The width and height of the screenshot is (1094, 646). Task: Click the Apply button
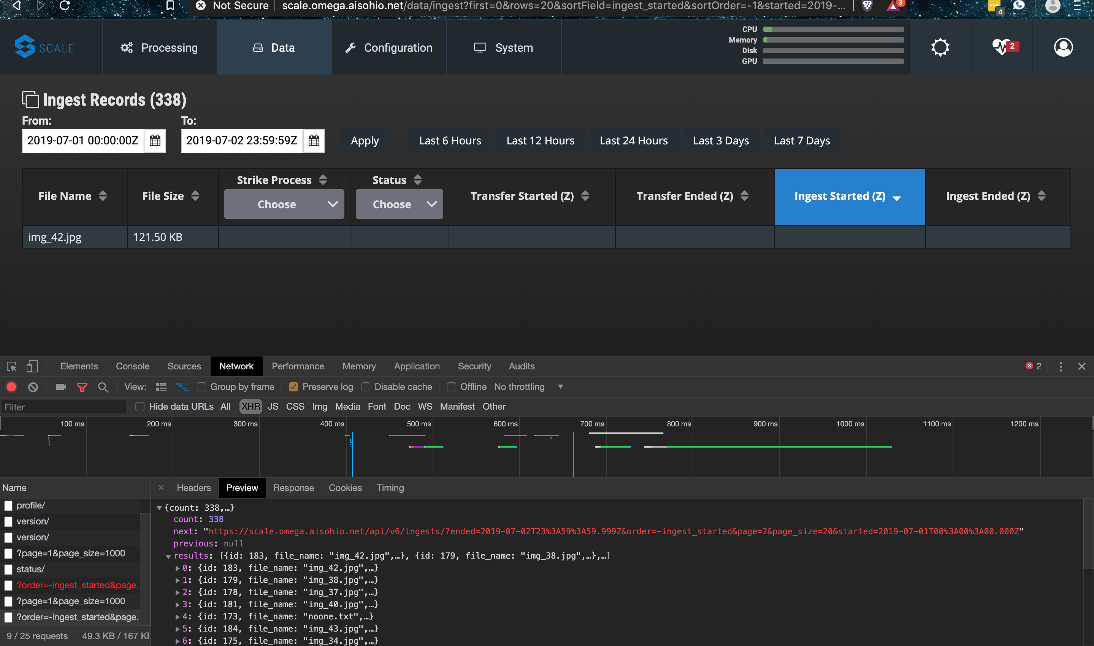[365, 140]
